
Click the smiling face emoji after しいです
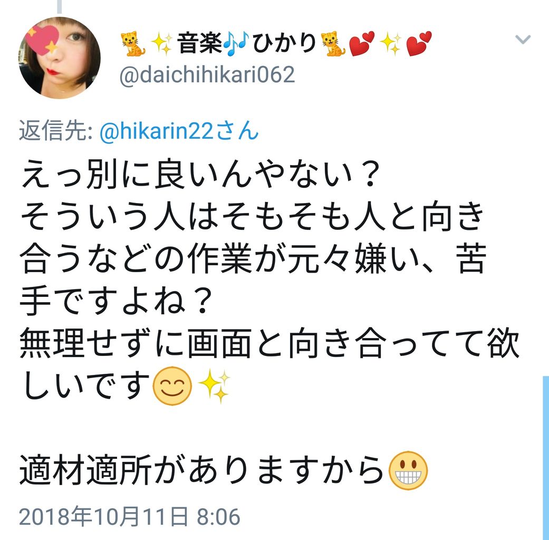tap(172, 386)
